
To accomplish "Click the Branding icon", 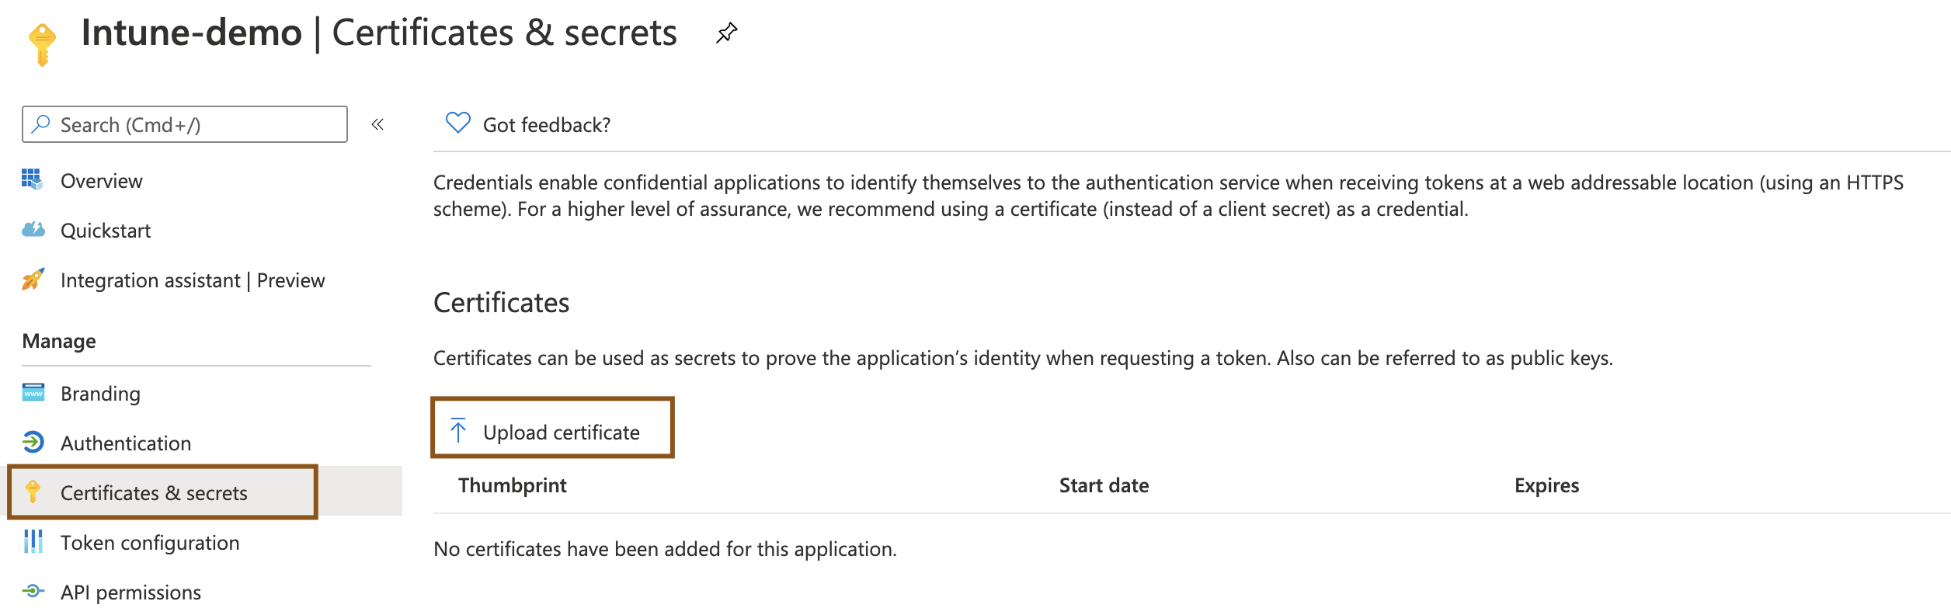I will pyautogui.click(x=34, y=393).
